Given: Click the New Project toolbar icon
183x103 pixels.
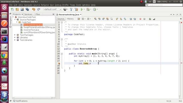Looking at the screenshot, I should 17,9.
